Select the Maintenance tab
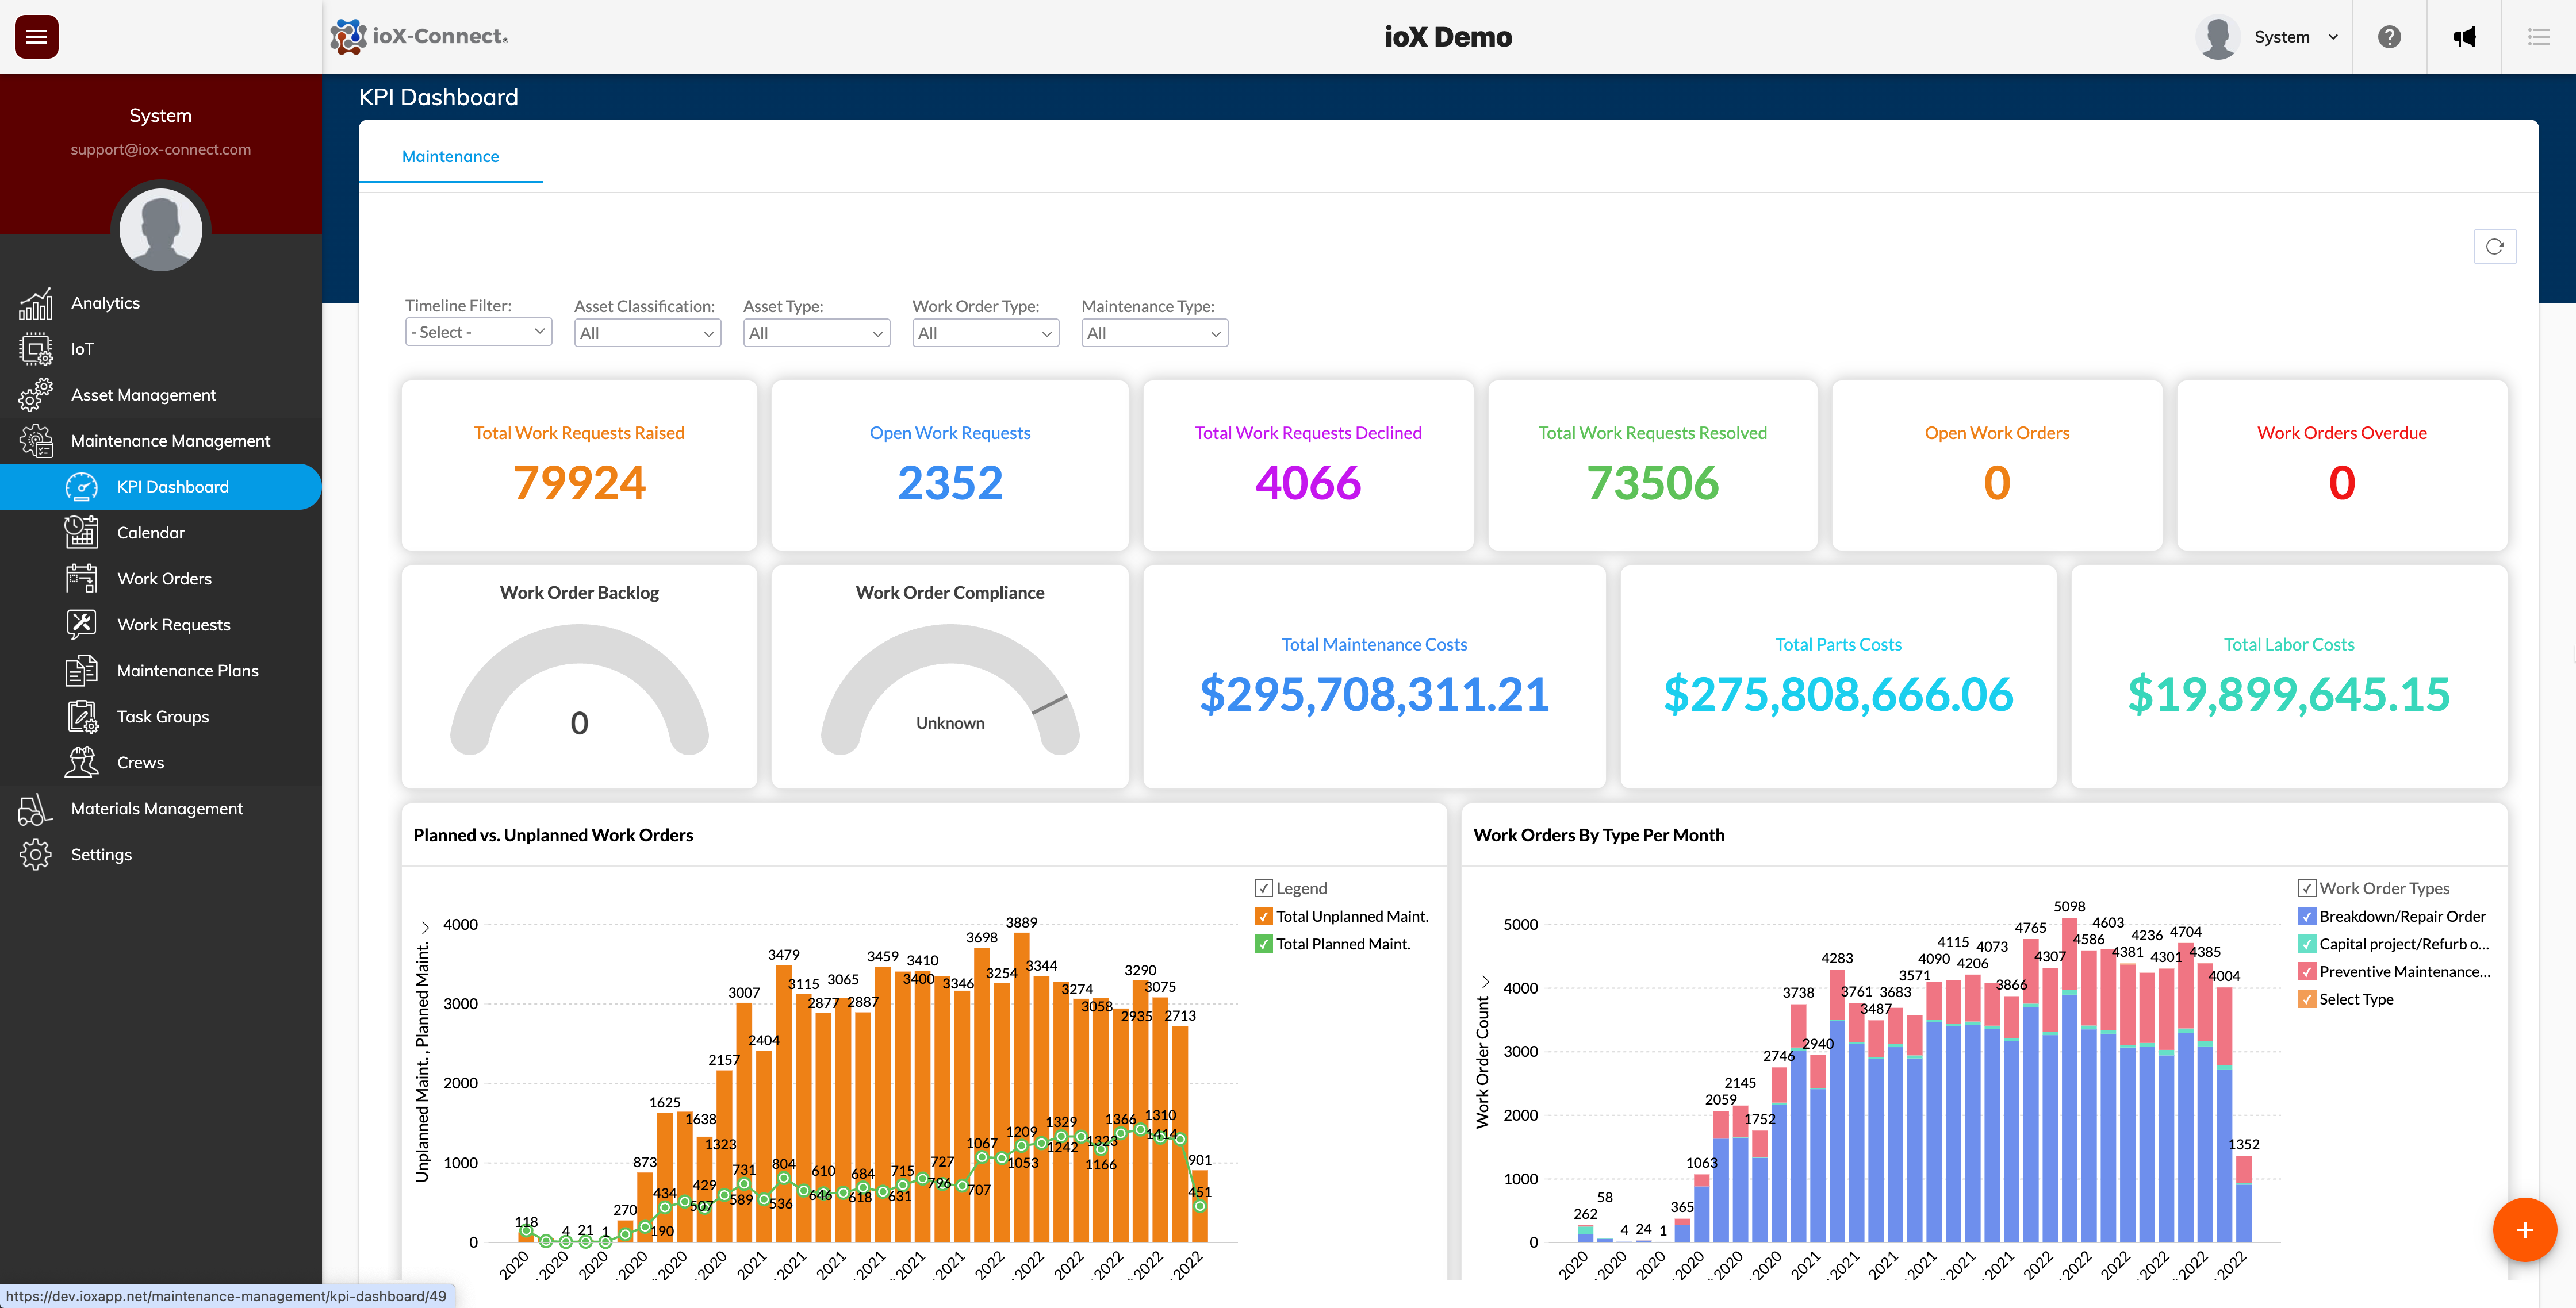Viewport: 2576px width, 1308px height. [x=450, y=157]
